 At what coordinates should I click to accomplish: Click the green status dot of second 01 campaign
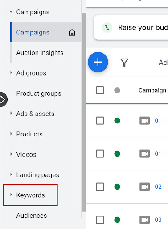[117, 153]
